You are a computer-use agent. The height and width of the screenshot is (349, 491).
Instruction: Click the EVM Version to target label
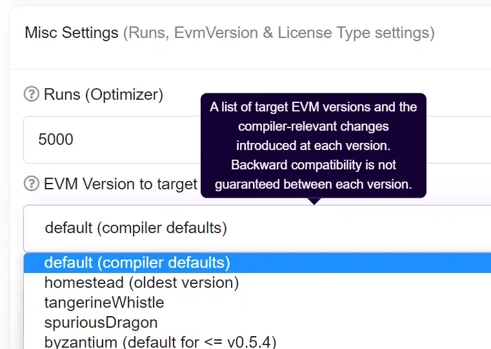tap(120, 184)
